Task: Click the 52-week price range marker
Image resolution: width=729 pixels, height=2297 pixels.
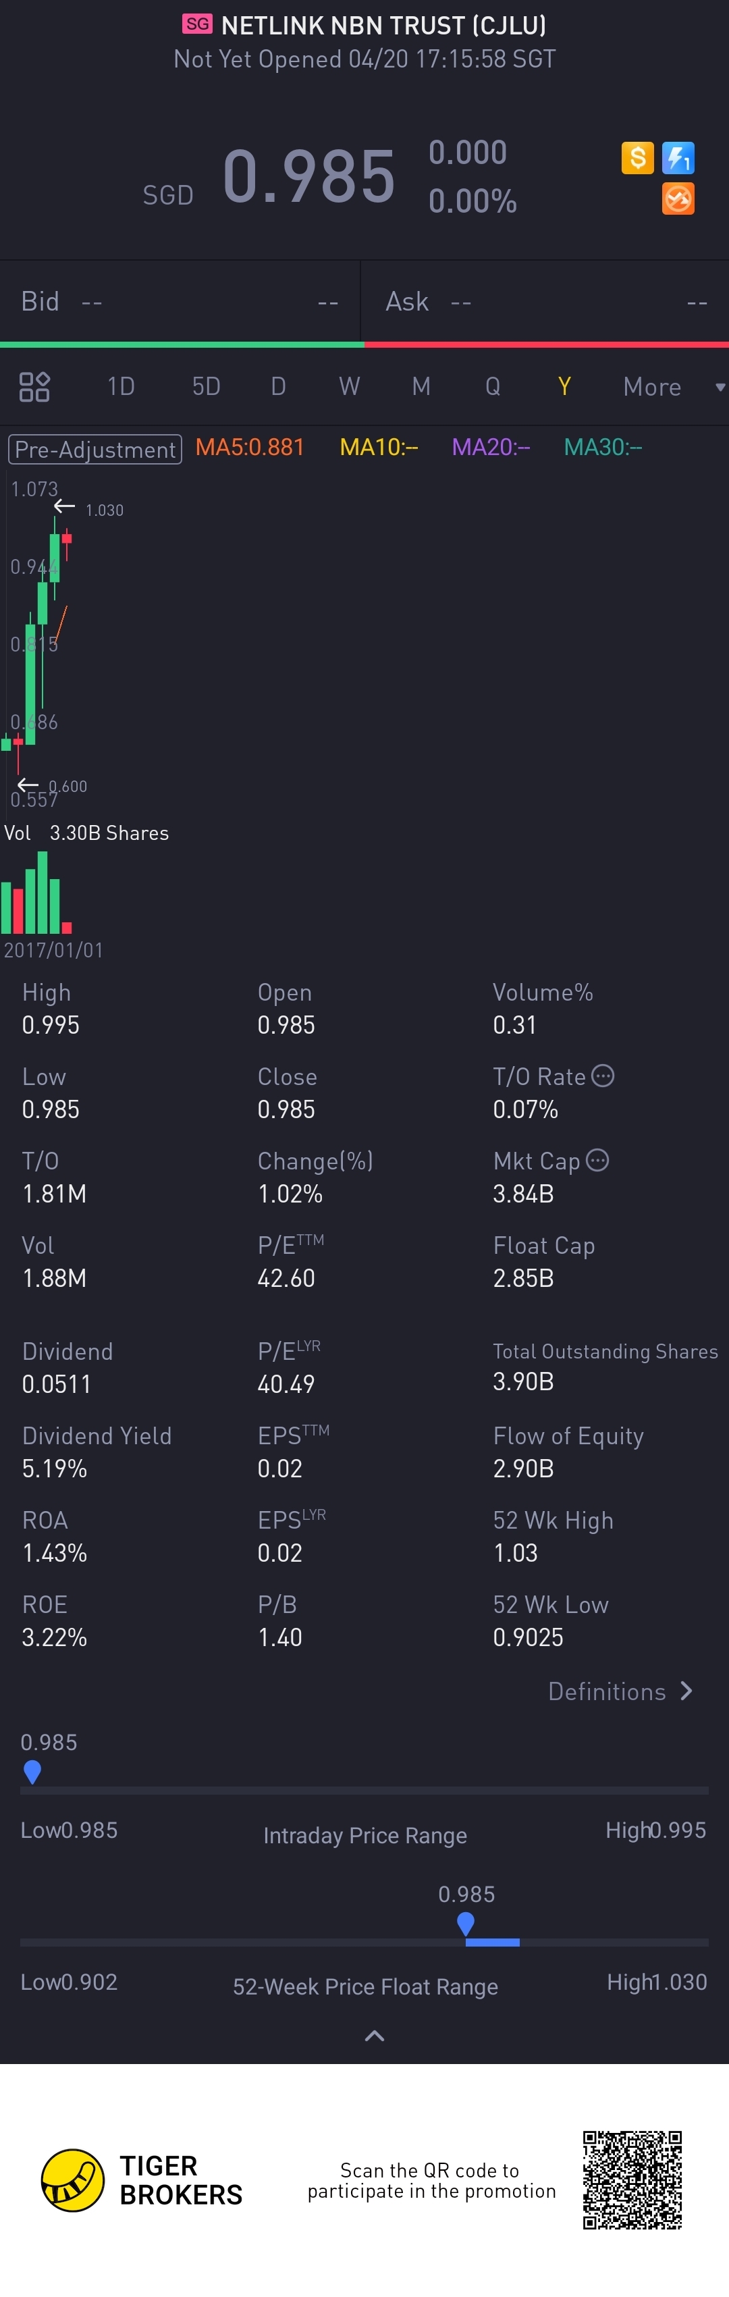Action: tap(465, 1924)
